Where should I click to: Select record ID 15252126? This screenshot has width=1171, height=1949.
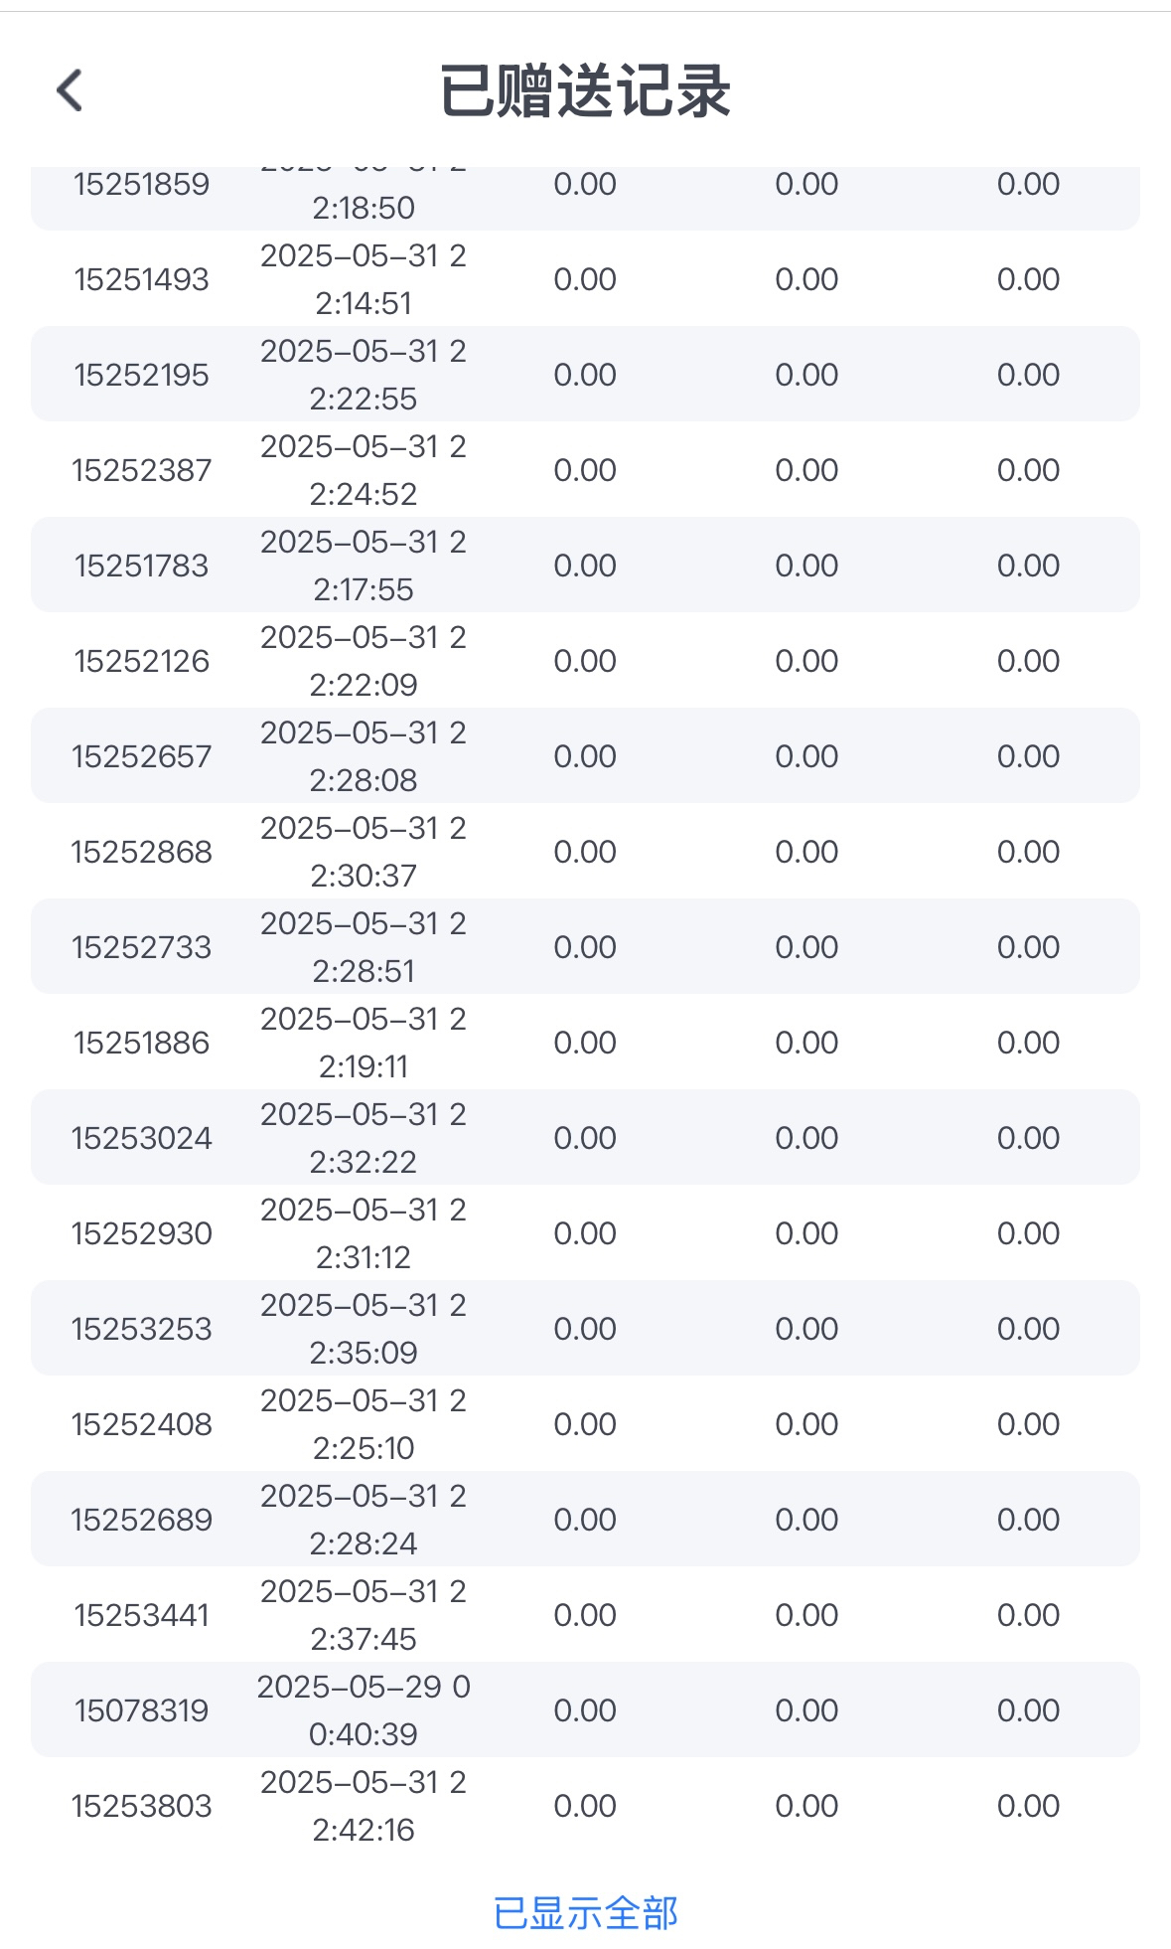coord(141,661)
